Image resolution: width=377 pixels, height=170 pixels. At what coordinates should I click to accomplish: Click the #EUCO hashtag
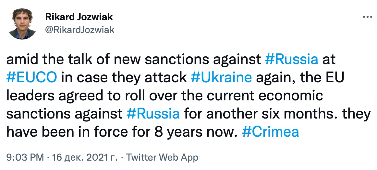[31, 78]
